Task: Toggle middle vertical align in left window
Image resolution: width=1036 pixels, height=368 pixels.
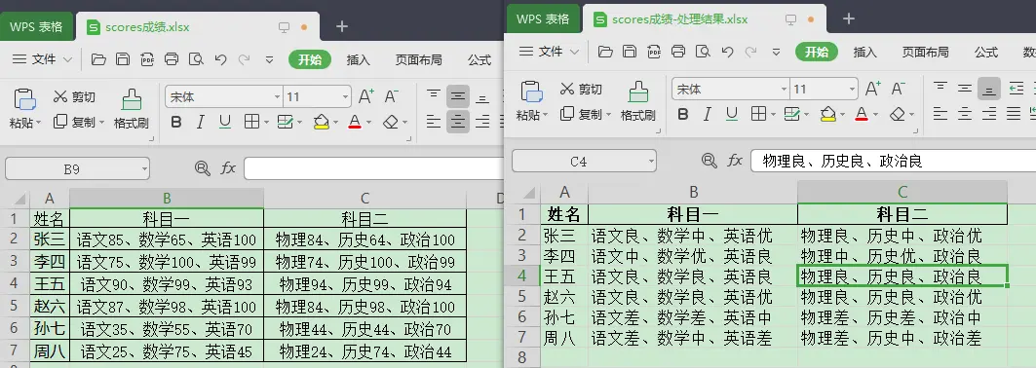Action: (x=458, y=97)
